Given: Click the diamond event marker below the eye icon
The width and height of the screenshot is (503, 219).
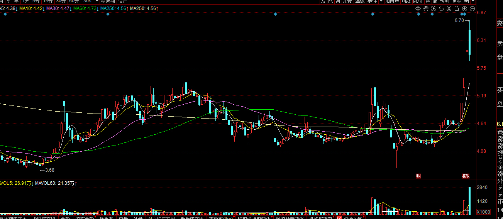Looking at the screenshot, I should 418,14.
